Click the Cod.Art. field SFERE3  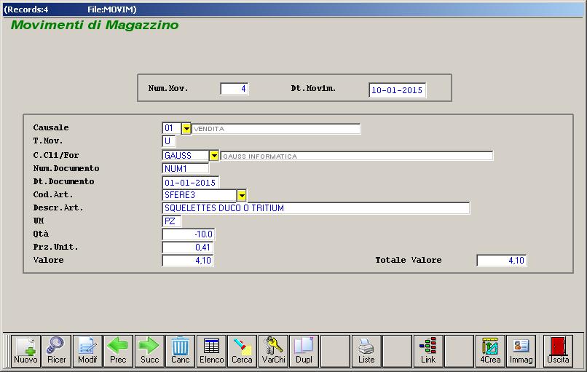click(x=199, y=195)
